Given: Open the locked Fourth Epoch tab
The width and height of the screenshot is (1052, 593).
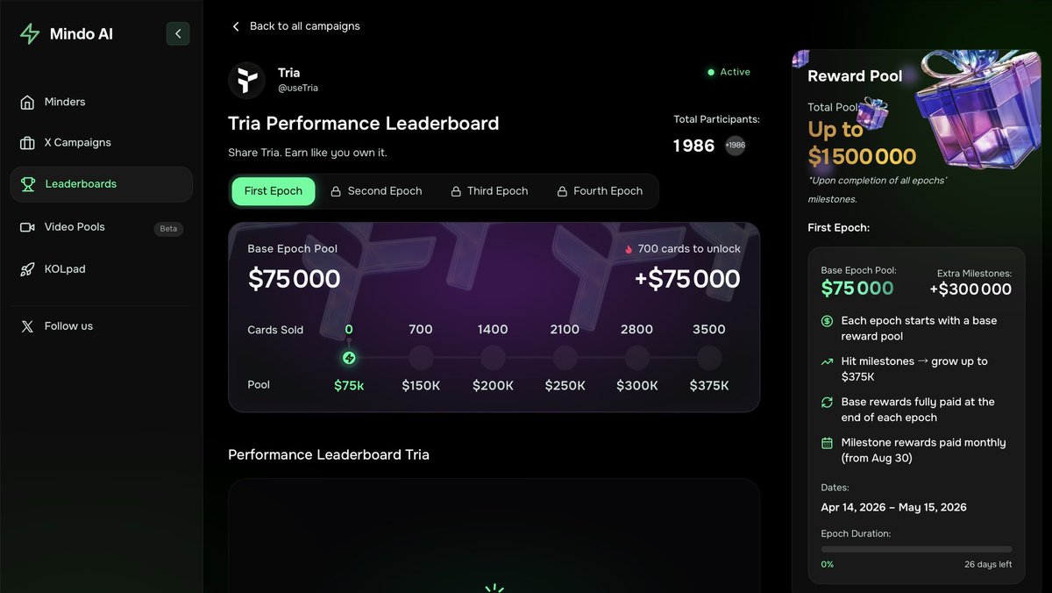Looking at the screenshot, I should coord(600,191).
